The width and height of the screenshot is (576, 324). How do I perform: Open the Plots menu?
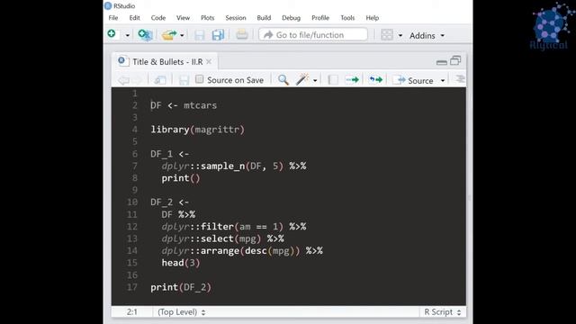[x=208, y=18]
